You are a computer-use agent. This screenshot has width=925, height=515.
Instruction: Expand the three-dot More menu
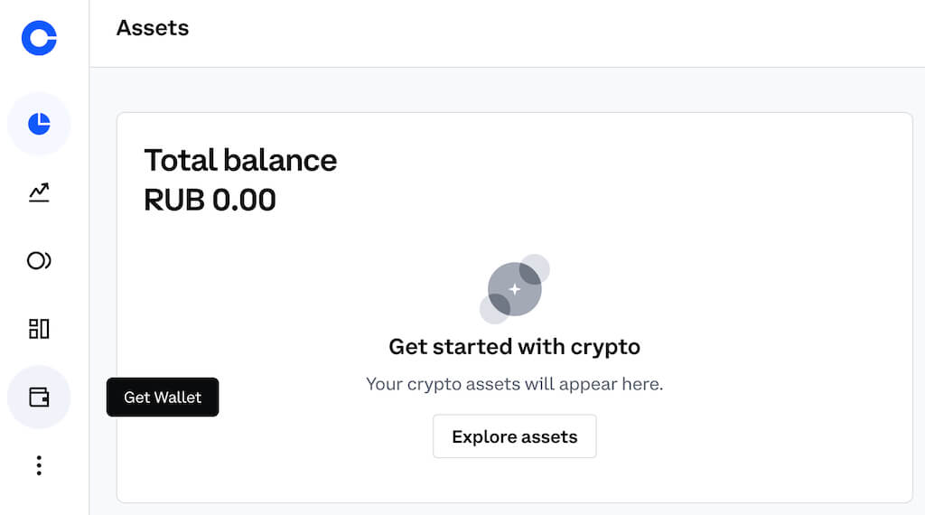[x=39, y=465]
